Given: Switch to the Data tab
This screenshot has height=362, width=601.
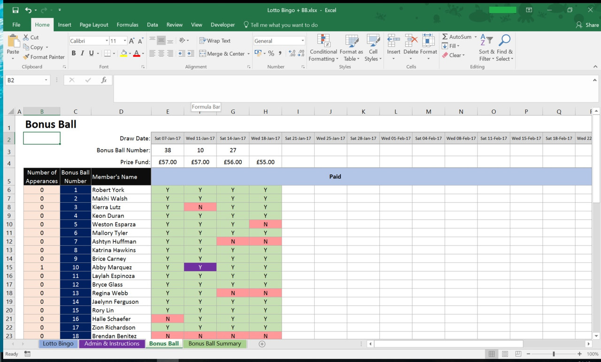Looking at the screenshot, I should [152, 25].
